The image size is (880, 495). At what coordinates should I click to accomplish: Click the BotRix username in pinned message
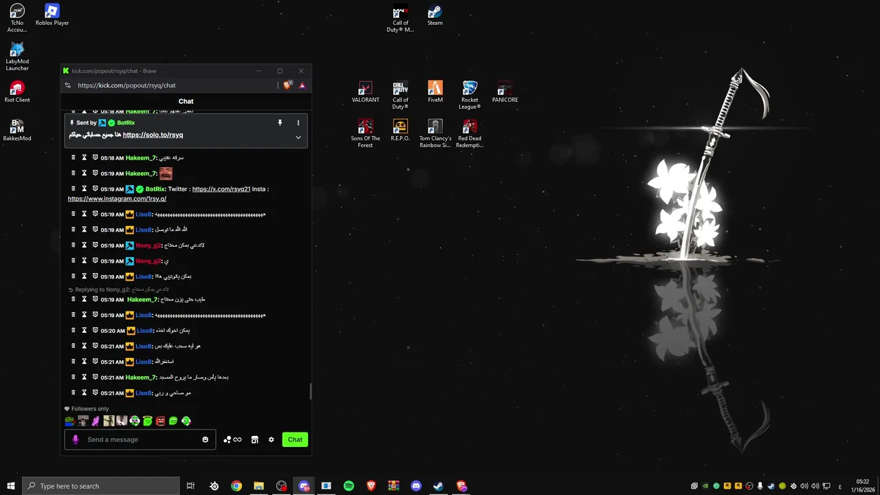click(x=126, y=122)
